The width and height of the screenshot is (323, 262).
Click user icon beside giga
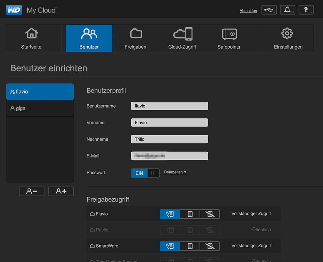12,108
